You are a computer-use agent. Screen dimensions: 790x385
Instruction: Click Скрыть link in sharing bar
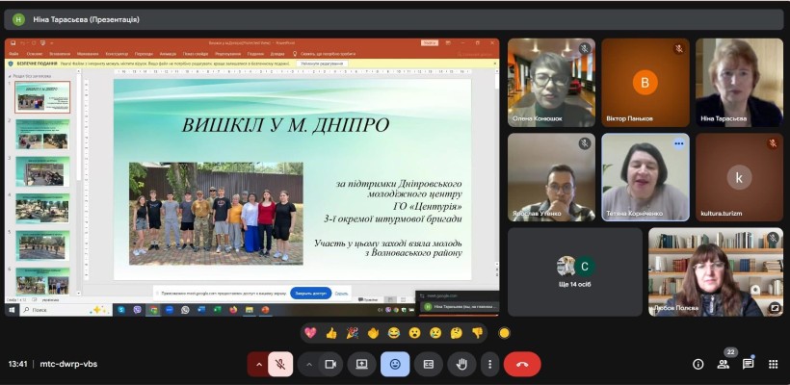(x=342, y=293)
